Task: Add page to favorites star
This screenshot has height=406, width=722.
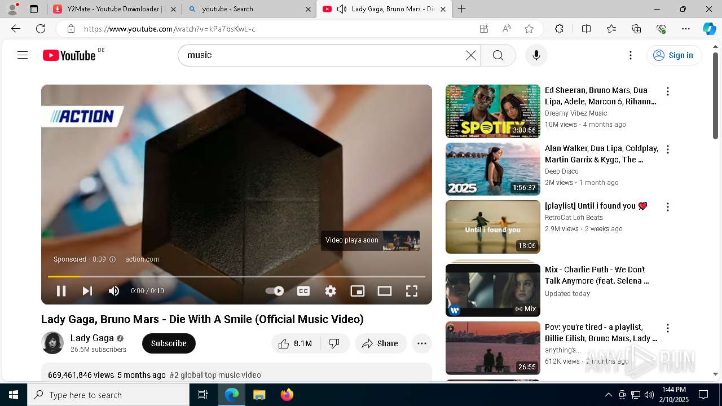Action: point(529,29)
